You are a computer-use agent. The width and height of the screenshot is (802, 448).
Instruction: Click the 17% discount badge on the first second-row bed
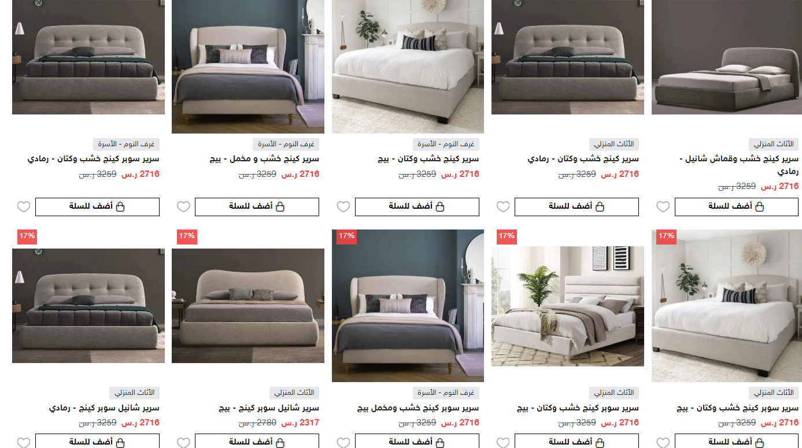pos(27,236)
